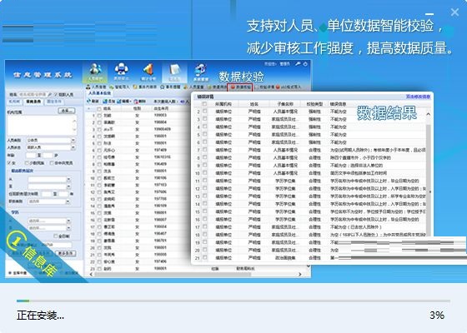This screenshot has width=467, height=333.
Task: Click the 数据校验 toolbar button
Action: 240,87
